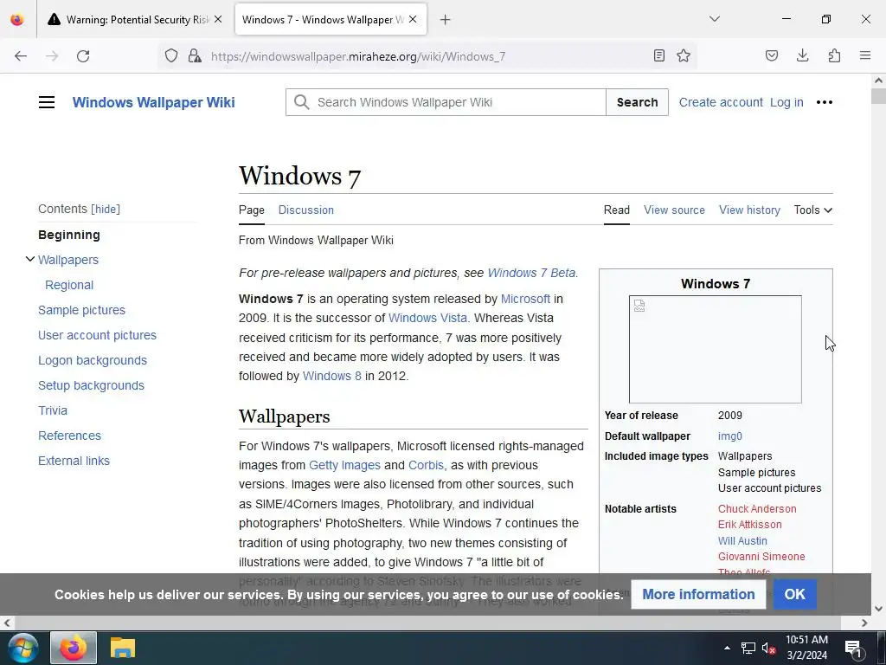Open a new tab with the plus icon

(x=446, y=20)
